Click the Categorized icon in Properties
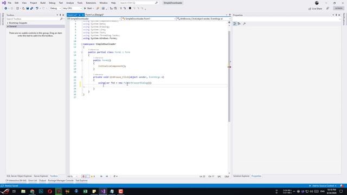Screen dimensions: 347x195 pyautogui.click(x=235, y=24)
